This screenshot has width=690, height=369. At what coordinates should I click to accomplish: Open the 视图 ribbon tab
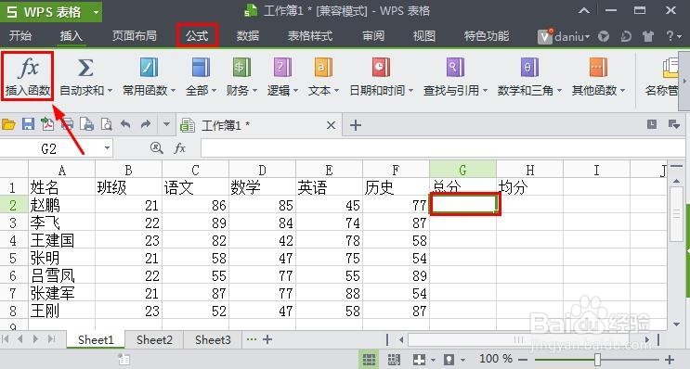(424, 35)
